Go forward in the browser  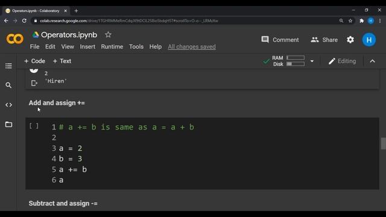click(15, 20)
